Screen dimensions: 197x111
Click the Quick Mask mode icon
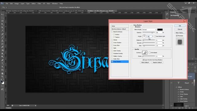[2, 86]
